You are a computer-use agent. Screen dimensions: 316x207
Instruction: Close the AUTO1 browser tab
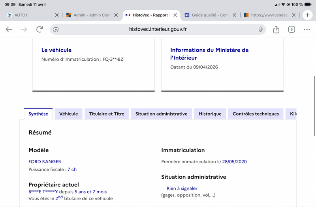click(57, 15)
